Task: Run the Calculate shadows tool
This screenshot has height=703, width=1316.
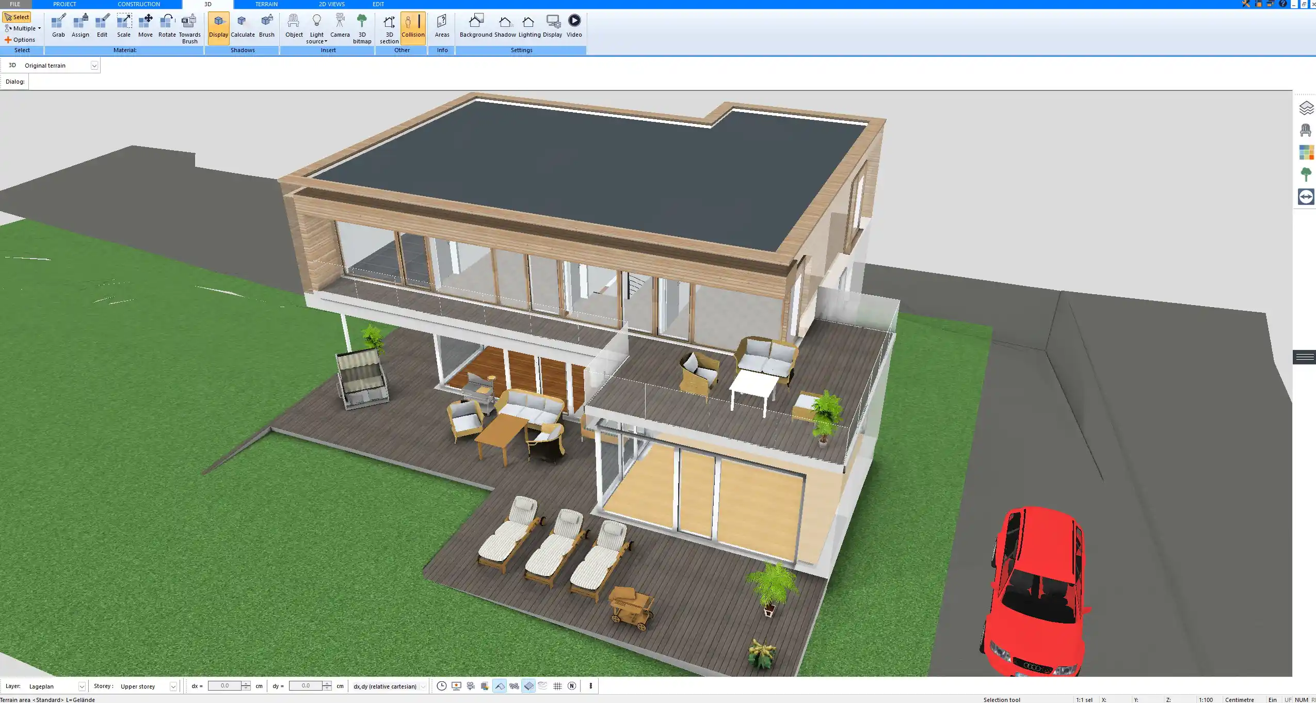Action: (x=243, y=26)
